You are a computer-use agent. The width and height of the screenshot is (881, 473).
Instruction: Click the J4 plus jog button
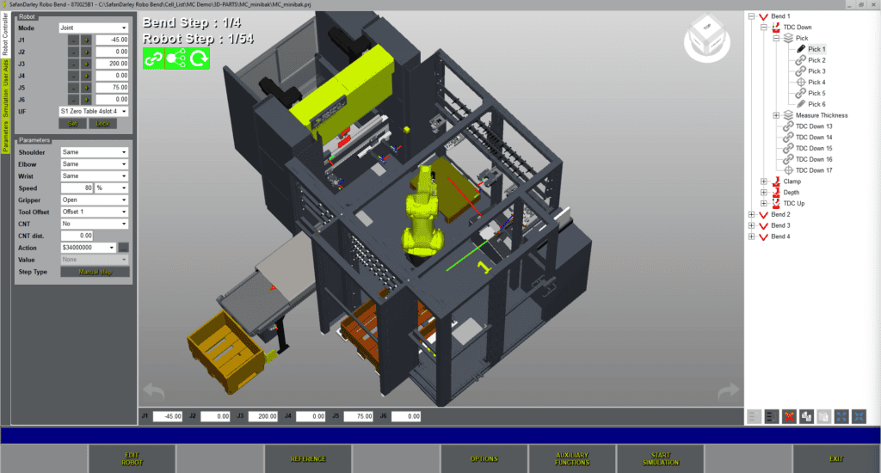click(x=87, y=76)
